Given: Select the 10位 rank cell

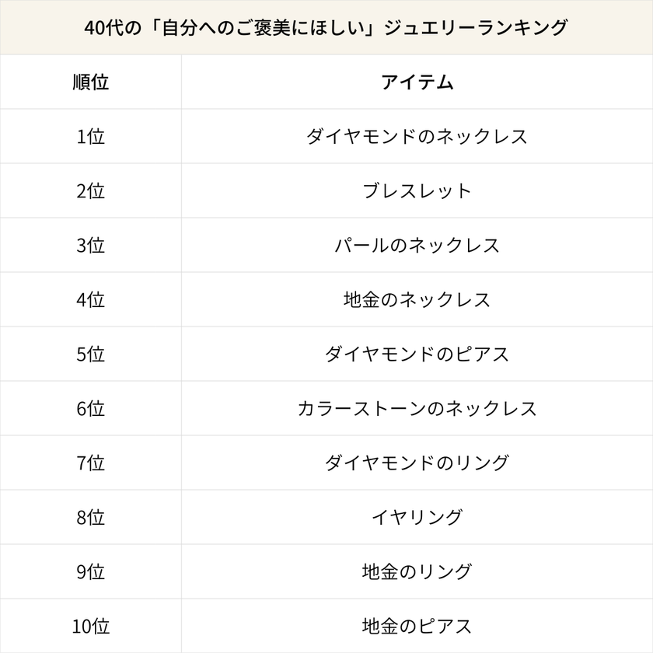Looking at the screenshot, I should pos(90,627).
